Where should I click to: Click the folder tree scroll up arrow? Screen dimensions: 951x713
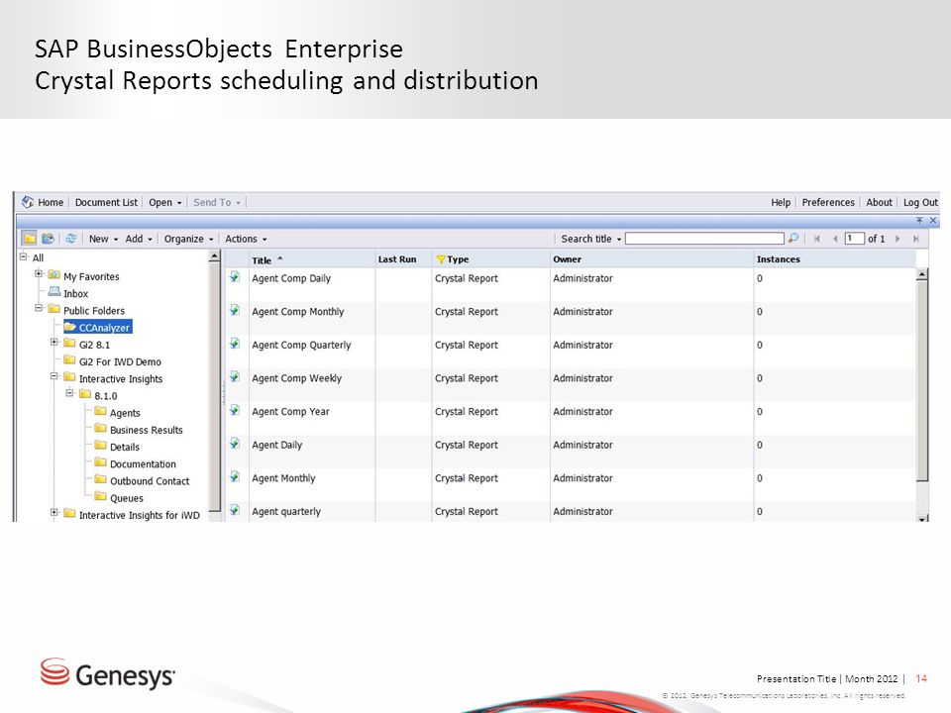point(214,257)
